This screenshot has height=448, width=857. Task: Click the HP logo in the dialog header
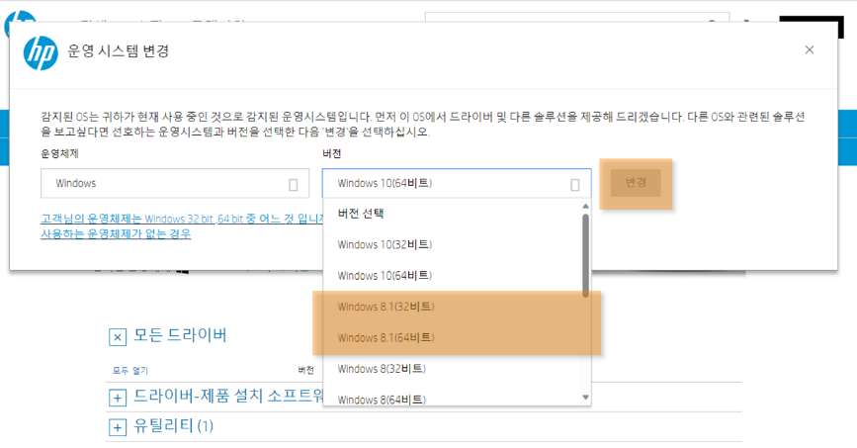click(41, 52)
